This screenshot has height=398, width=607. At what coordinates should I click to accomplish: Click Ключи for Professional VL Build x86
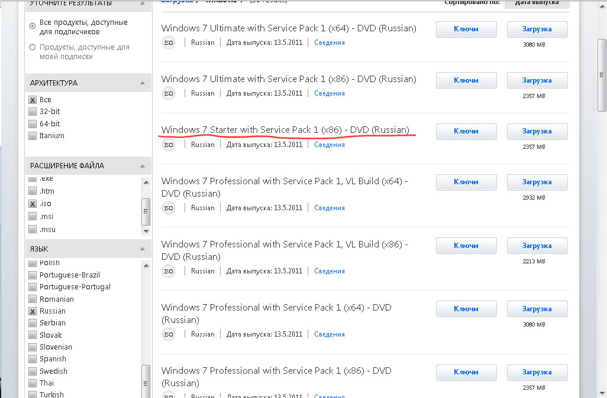(466, 246)
